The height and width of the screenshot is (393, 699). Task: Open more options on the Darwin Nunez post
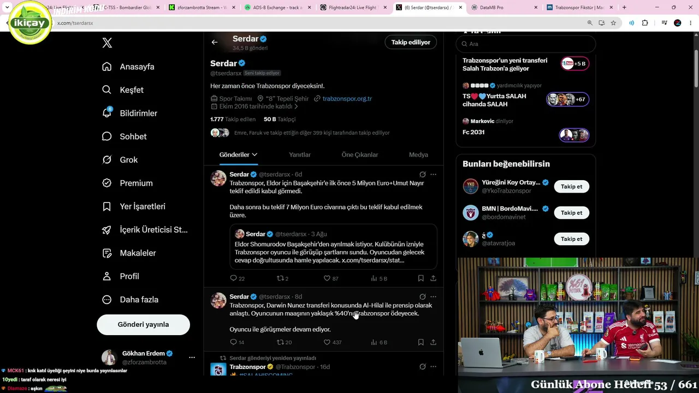(433, 297)
